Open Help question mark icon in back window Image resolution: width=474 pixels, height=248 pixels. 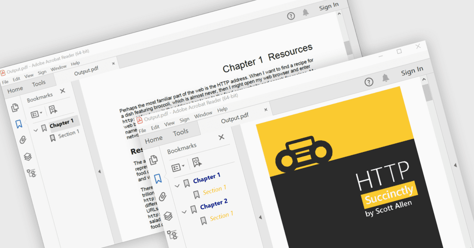click(x=291, y=16)
